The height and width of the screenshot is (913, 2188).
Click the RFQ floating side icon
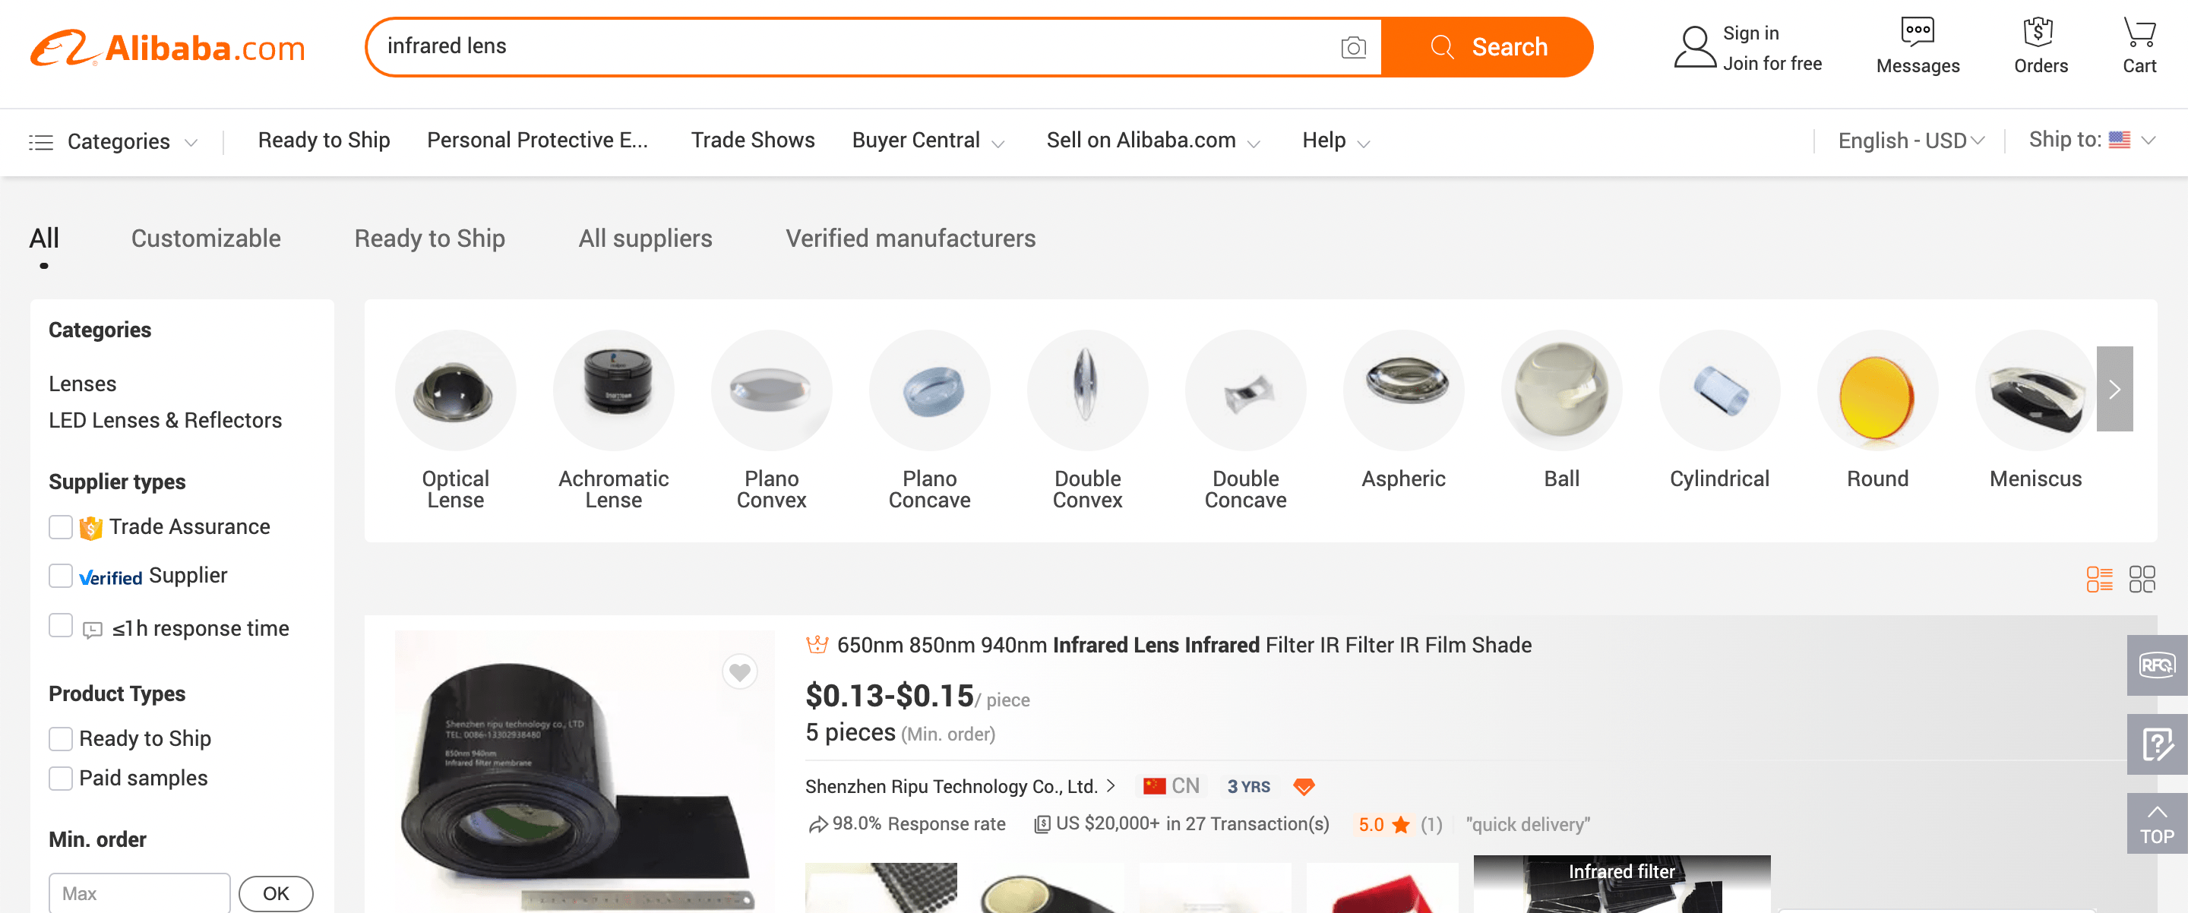[x=2157, y=665]
